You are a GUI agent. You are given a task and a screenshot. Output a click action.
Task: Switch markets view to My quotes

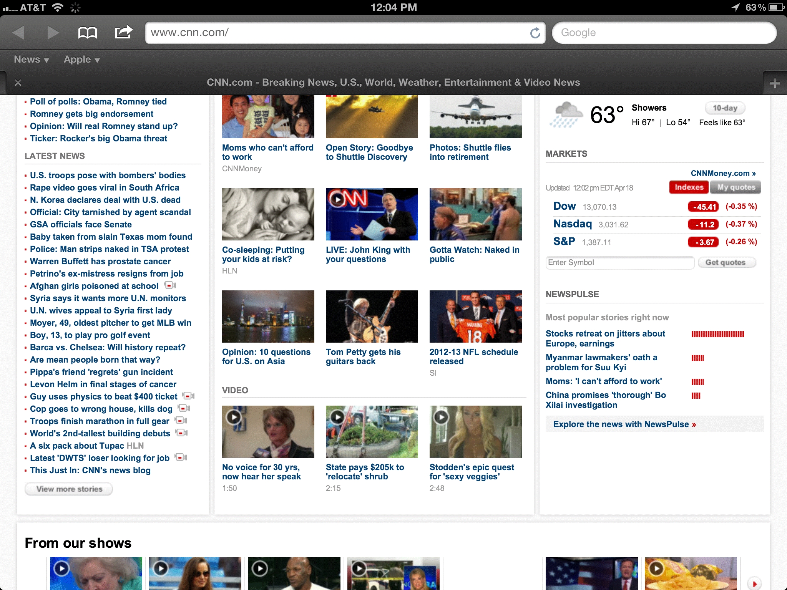pos(736,187)
